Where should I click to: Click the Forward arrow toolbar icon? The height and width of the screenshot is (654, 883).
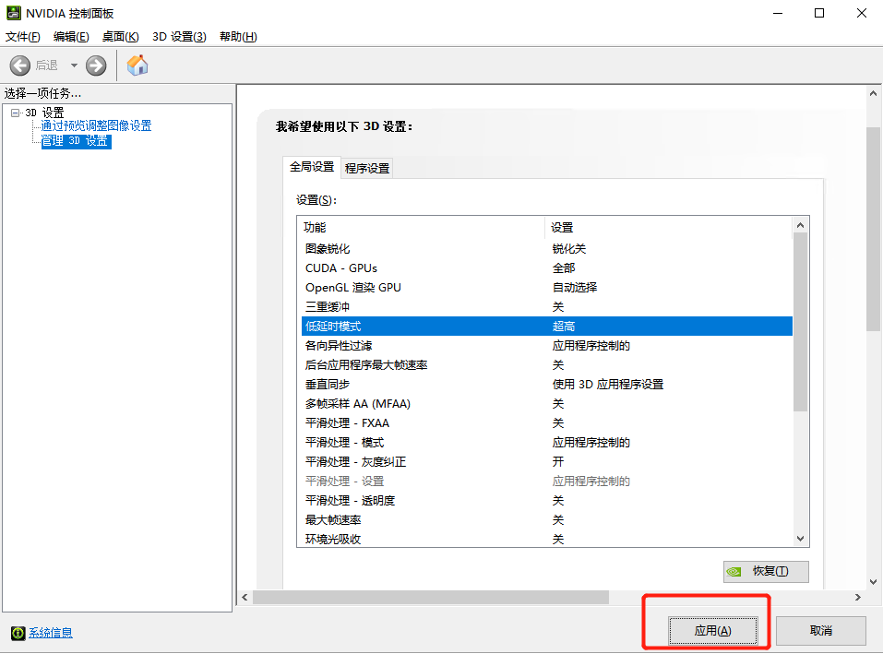click(x=96, y=65)
